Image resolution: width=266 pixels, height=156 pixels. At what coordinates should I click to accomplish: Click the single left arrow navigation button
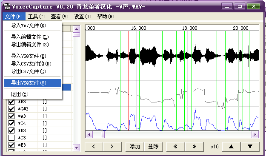[94, 147]
